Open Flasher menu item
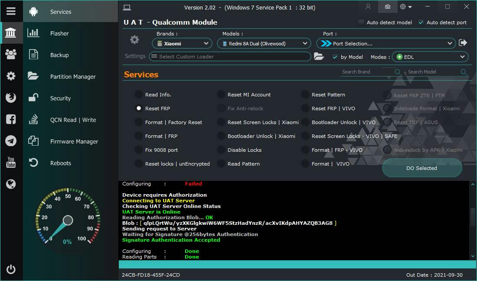The height and width of the screenshot is (281, 477). tap(71, 33)
